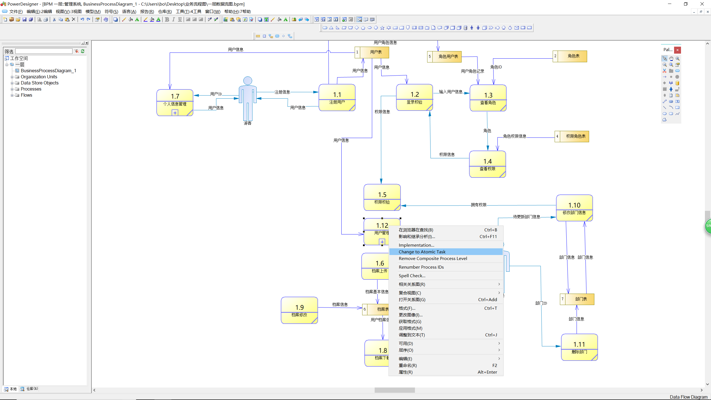
Task: Expand the Data Store Objects folder
Action: point(12,83)
